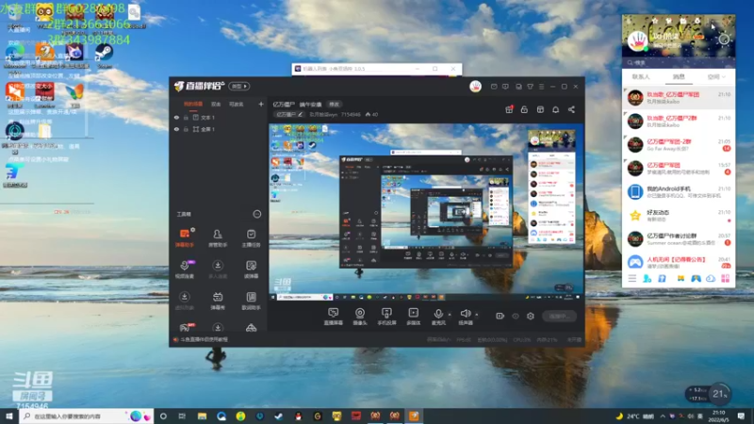Open QQ 联系人 contacts tab
Image resolution: width=754 pixels, height=424 pixels.
pos(641,77)
